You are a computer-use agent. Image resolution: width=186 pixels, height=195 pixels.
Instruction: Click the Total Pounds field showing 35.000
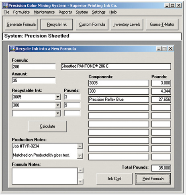pos(161,168)
